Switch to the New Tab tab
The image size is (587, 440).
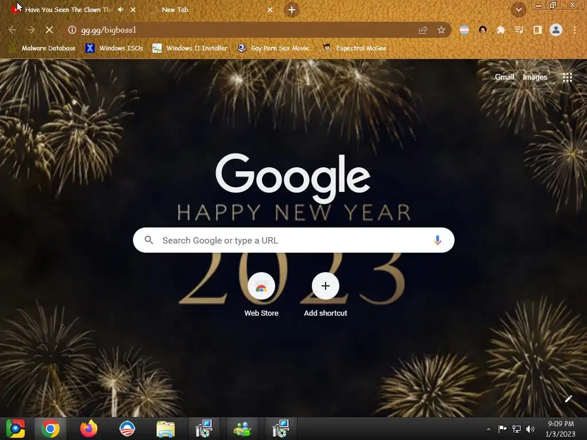pyautogui.click(x=175, y=10)
